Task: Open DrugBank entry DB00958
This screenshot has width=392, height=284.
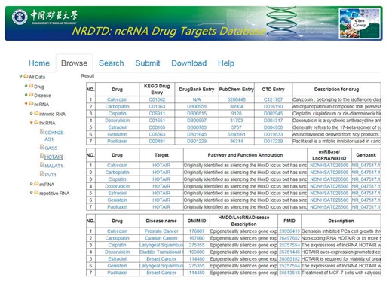Action: pos(197,106)
